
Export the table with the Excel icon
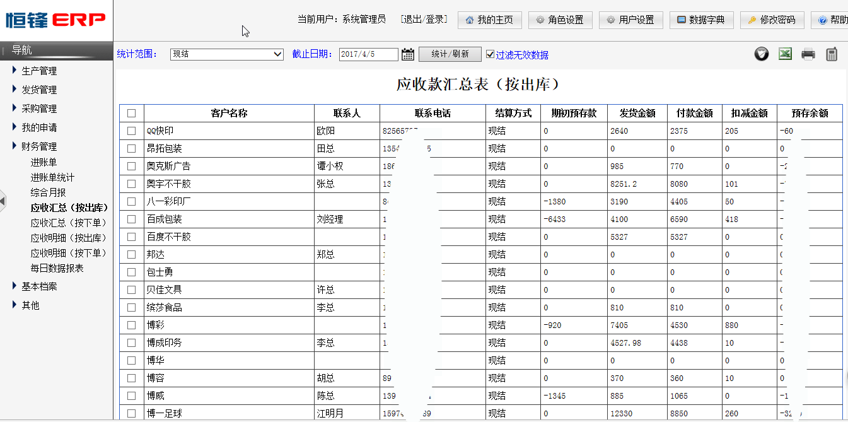[x=785, y=54]
